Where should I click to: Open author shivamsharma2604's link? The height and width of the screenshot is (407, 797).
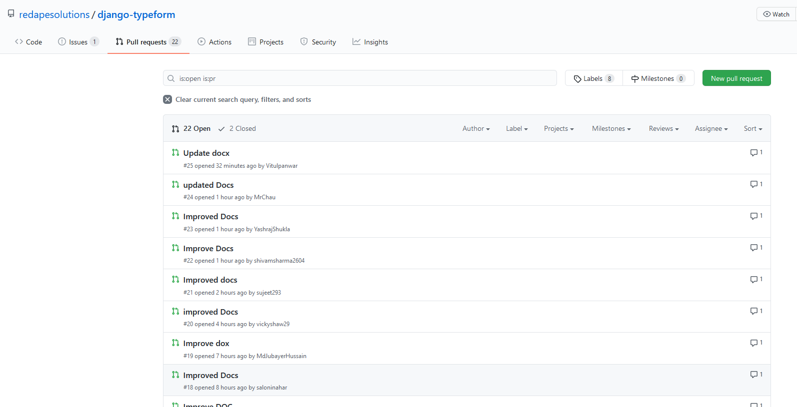coord(279,261)
